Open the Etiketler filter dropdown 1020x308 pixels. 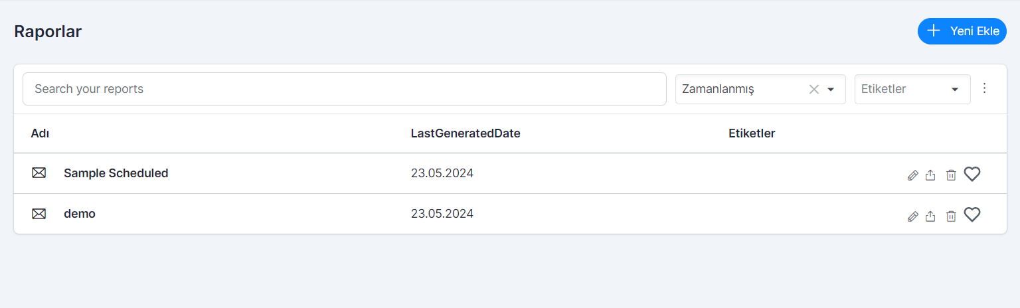click(x=912, y=89)
